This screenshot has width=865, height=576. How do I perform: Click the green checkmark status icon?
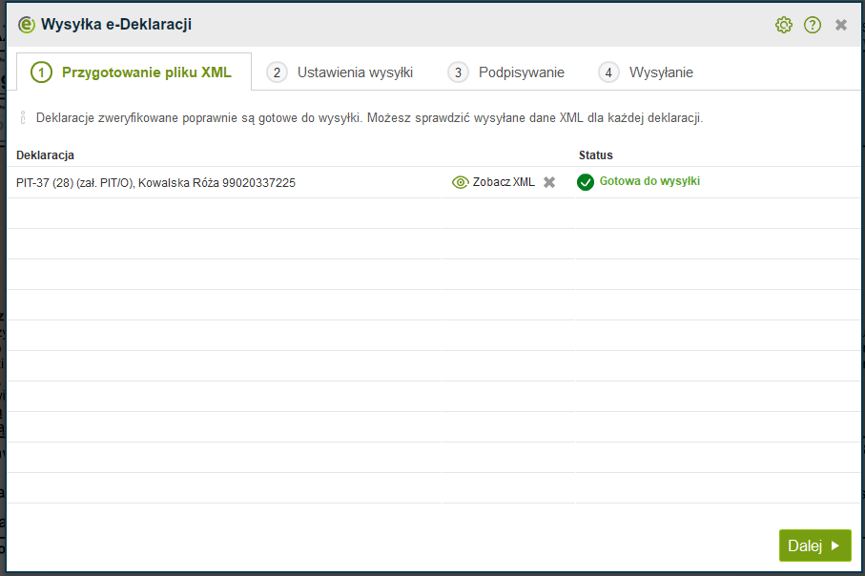(x=586, y=182)
